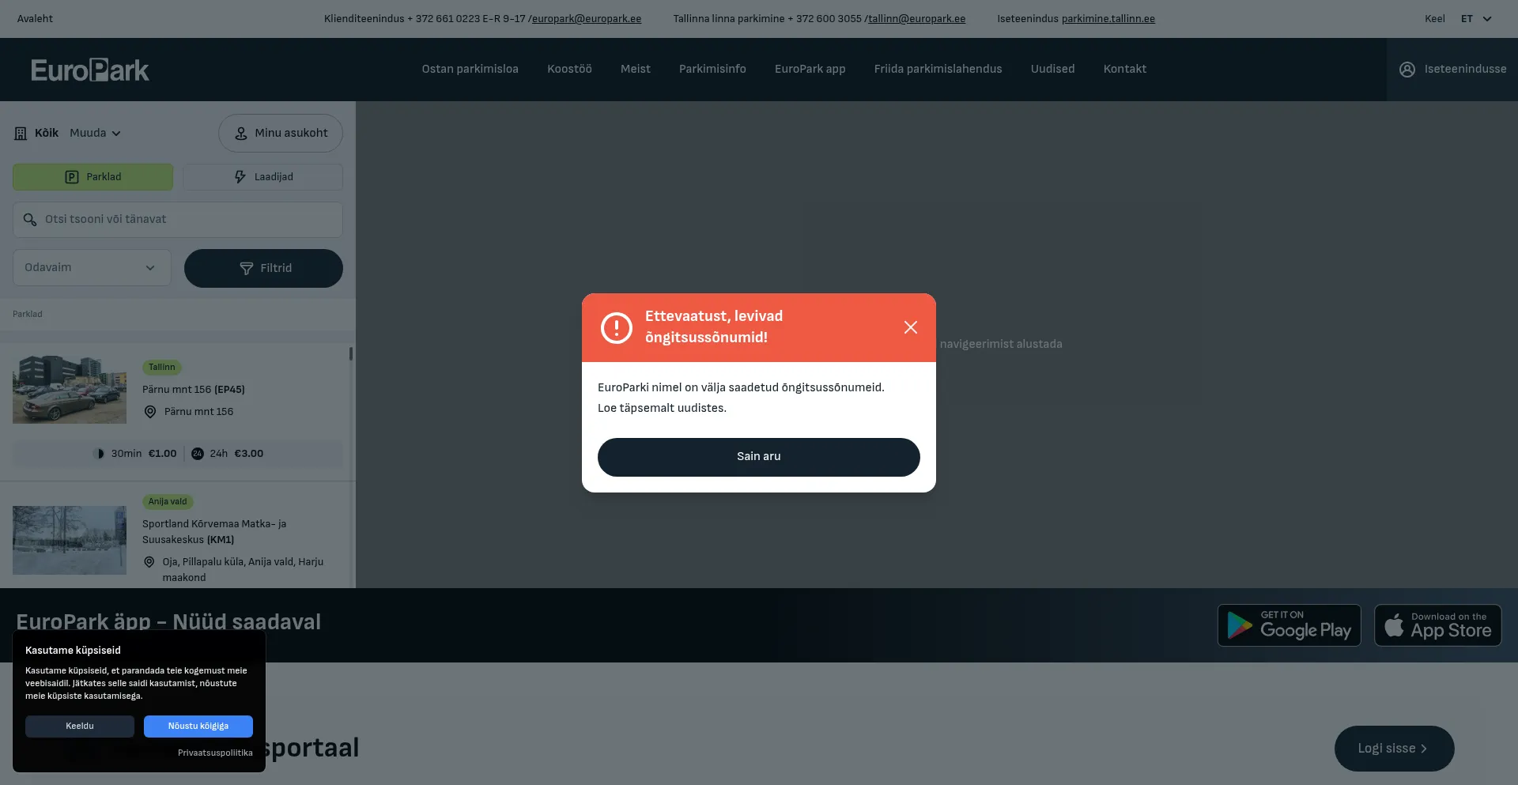Click the Sain aru button
Screen dimensions: 1518x785
point(759,457)
